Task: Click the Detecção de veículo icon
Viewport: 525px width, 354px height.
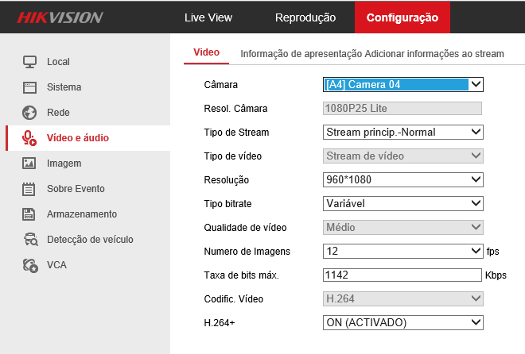Action: pyautogui.click(x=29, y=240)
